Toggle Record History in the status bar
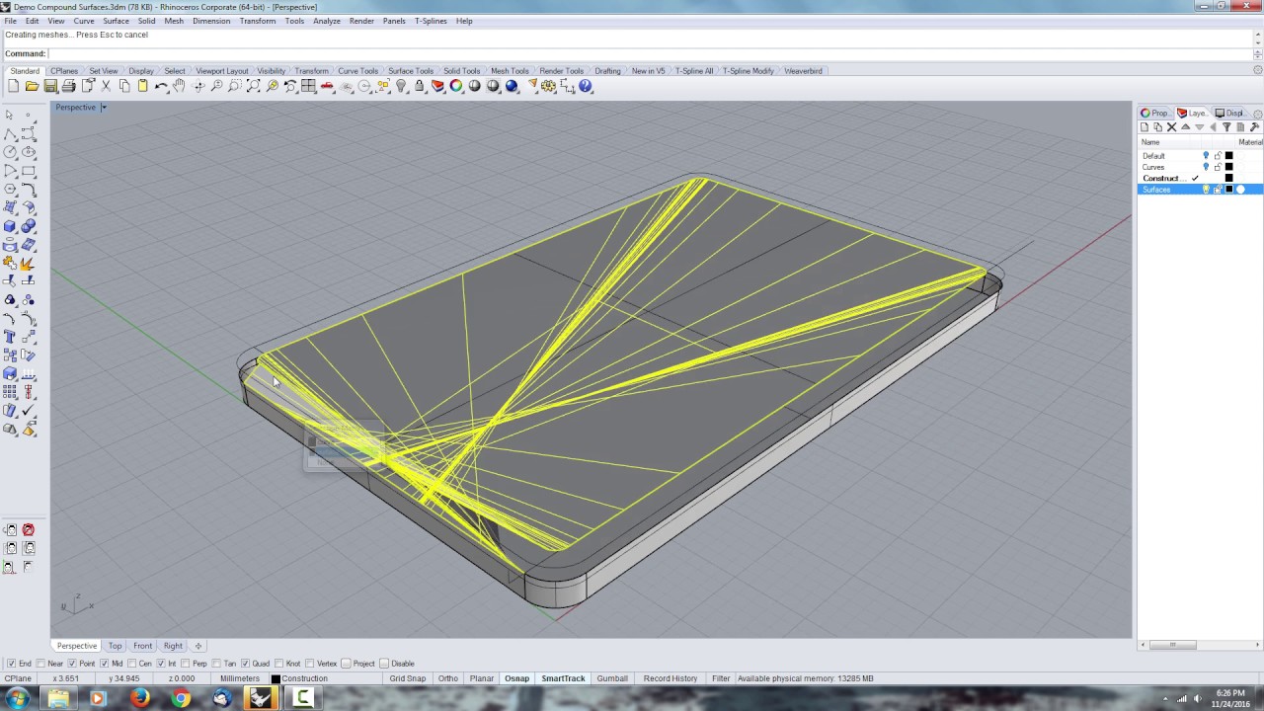 point(671,678)
